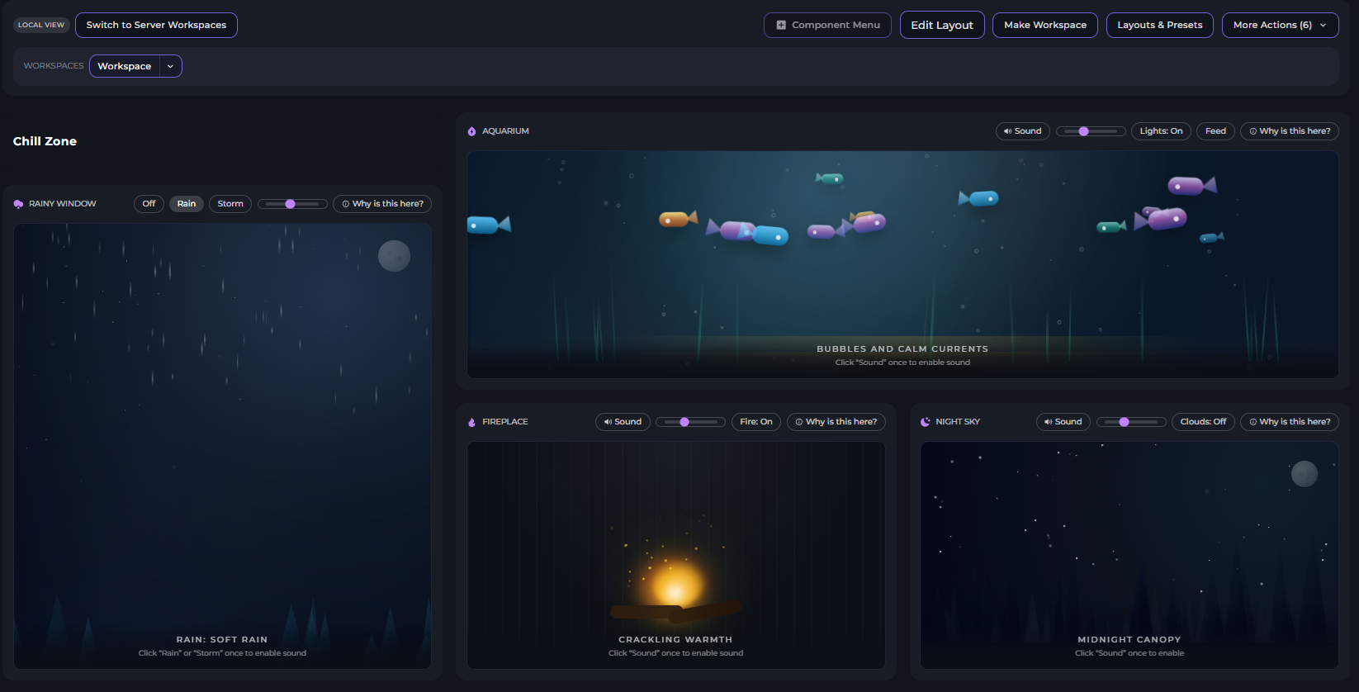This screenshot has width=1359, height=692.
Task: Enable Night Sky sound via speaker button
Action: [1063, 422]
